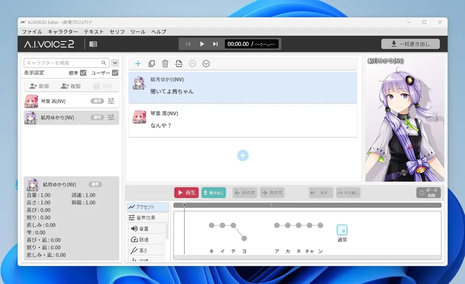
Task: Go to the previous sentence with 前の文
Action: point(245,192)
